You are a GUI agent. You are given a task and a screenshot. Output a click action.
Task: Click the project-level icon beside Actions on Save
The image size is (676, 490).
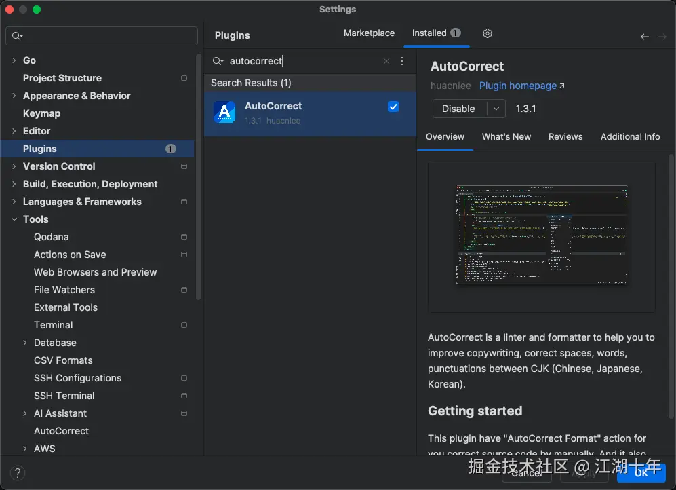pos(184,255)
